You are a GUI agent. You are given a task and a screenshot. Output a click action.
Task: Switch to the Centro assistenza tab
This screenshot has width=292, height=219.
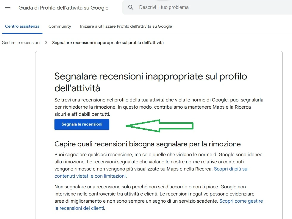pyautogui.click(x=22, y=26)
